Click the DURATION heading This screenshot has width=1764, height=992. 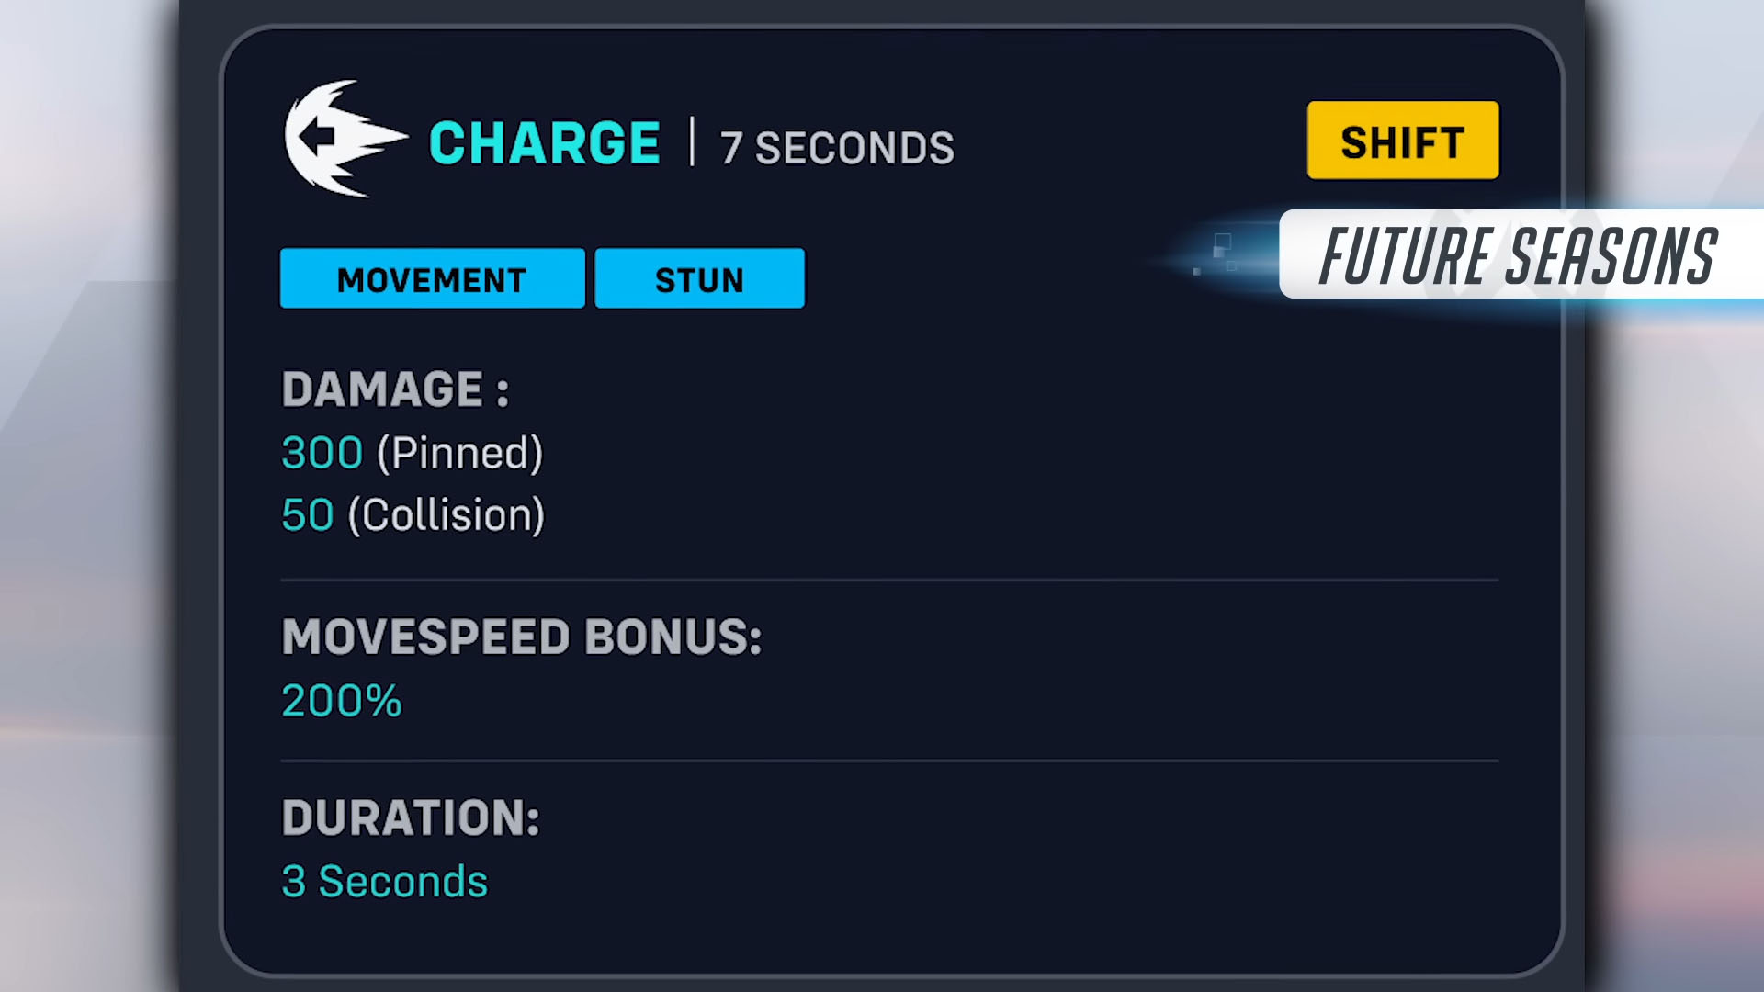[411, 817]
